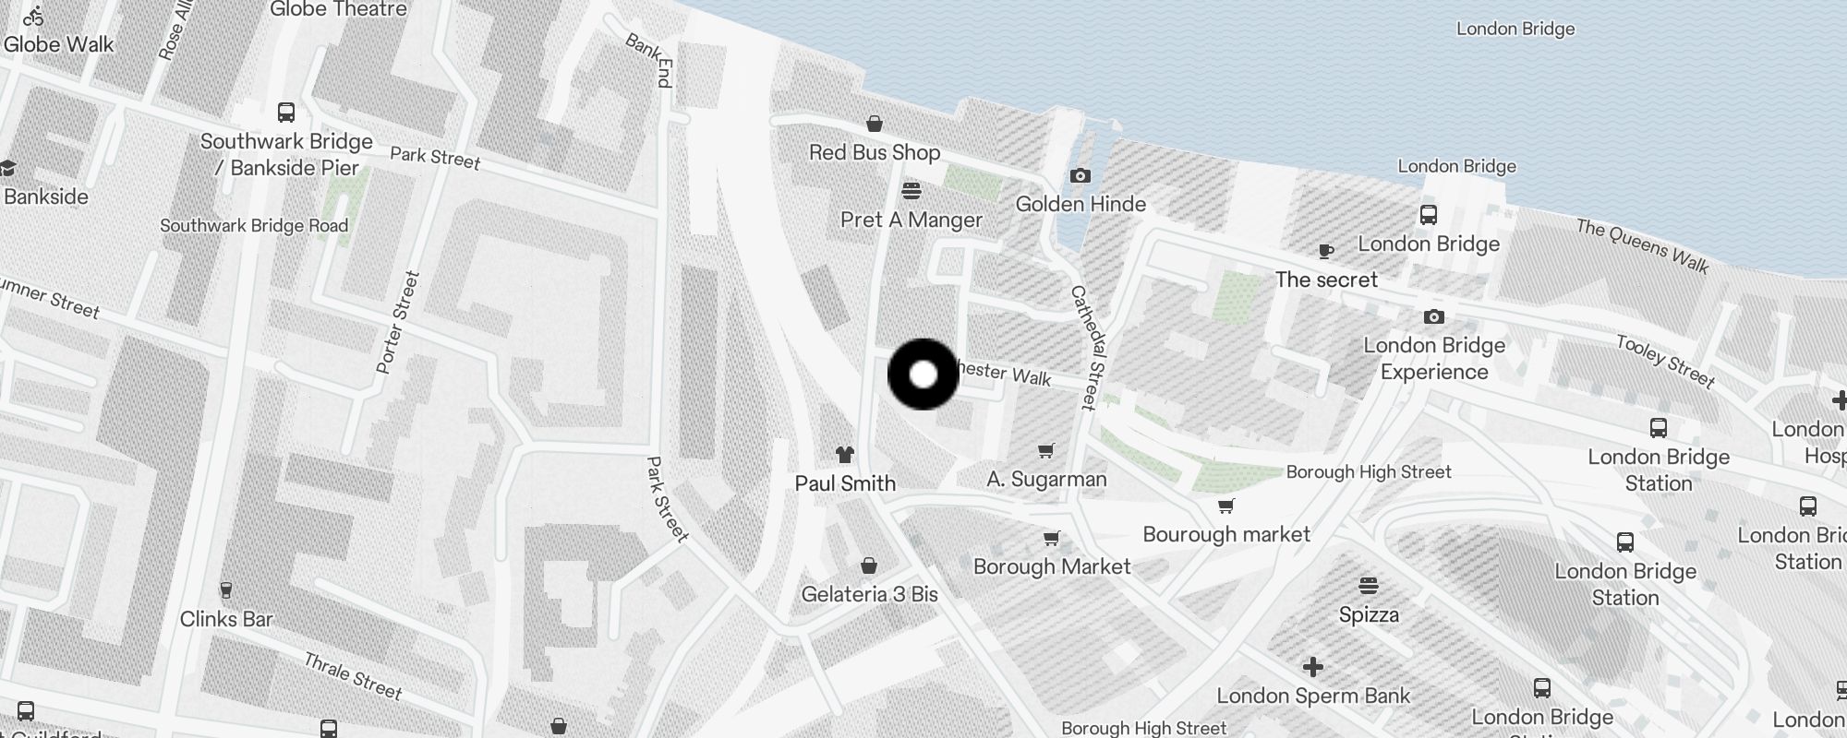Select the Red Bus Shop shopping bag icon

pos(875,124)
